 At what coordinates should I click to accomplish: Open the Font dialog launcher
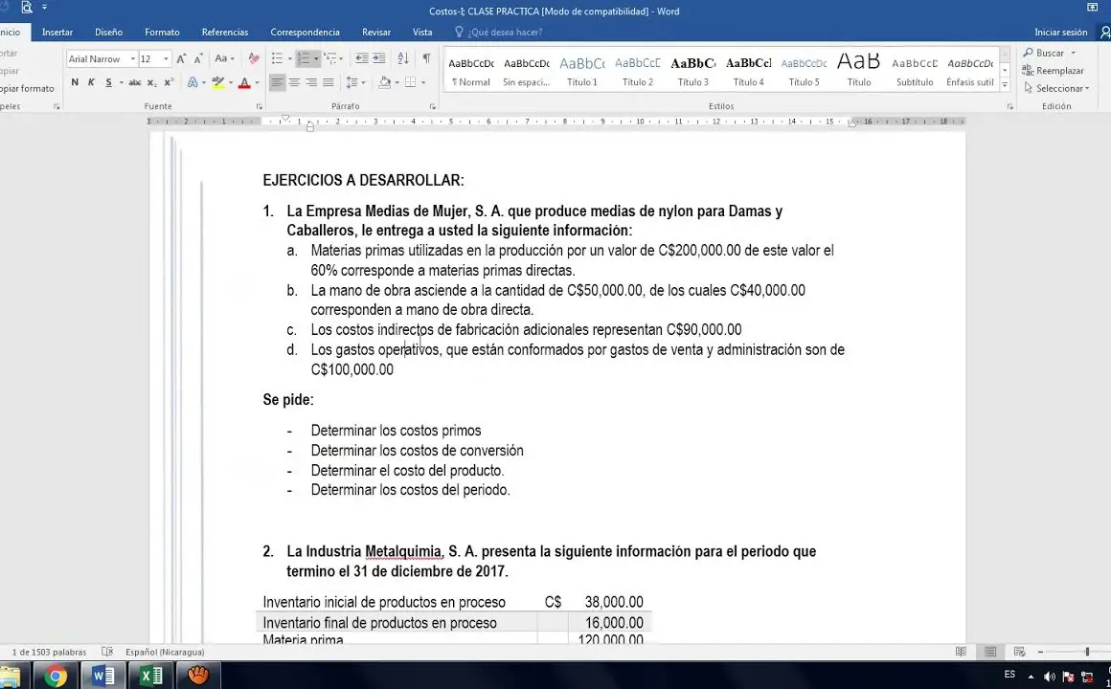tap(260, 106)
